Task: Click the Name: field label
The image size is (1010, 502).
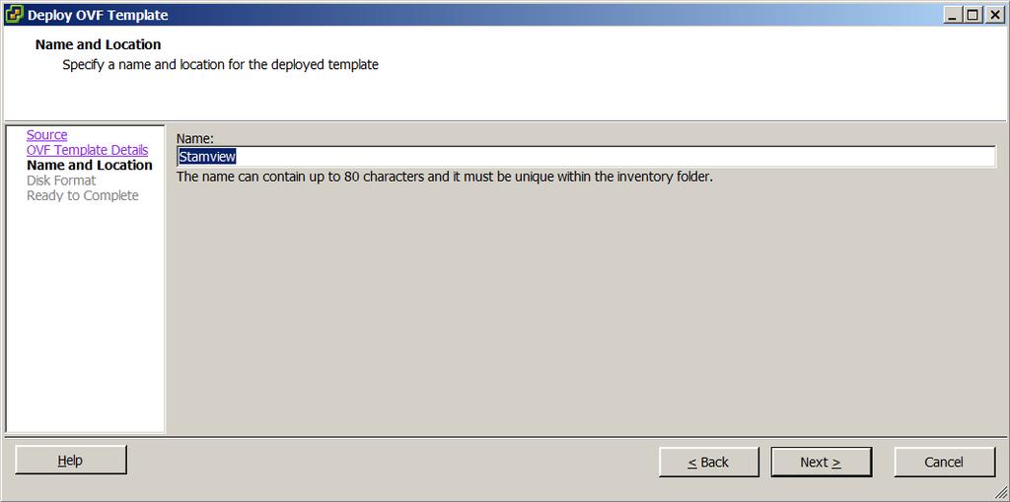Action: click(194, 138)
